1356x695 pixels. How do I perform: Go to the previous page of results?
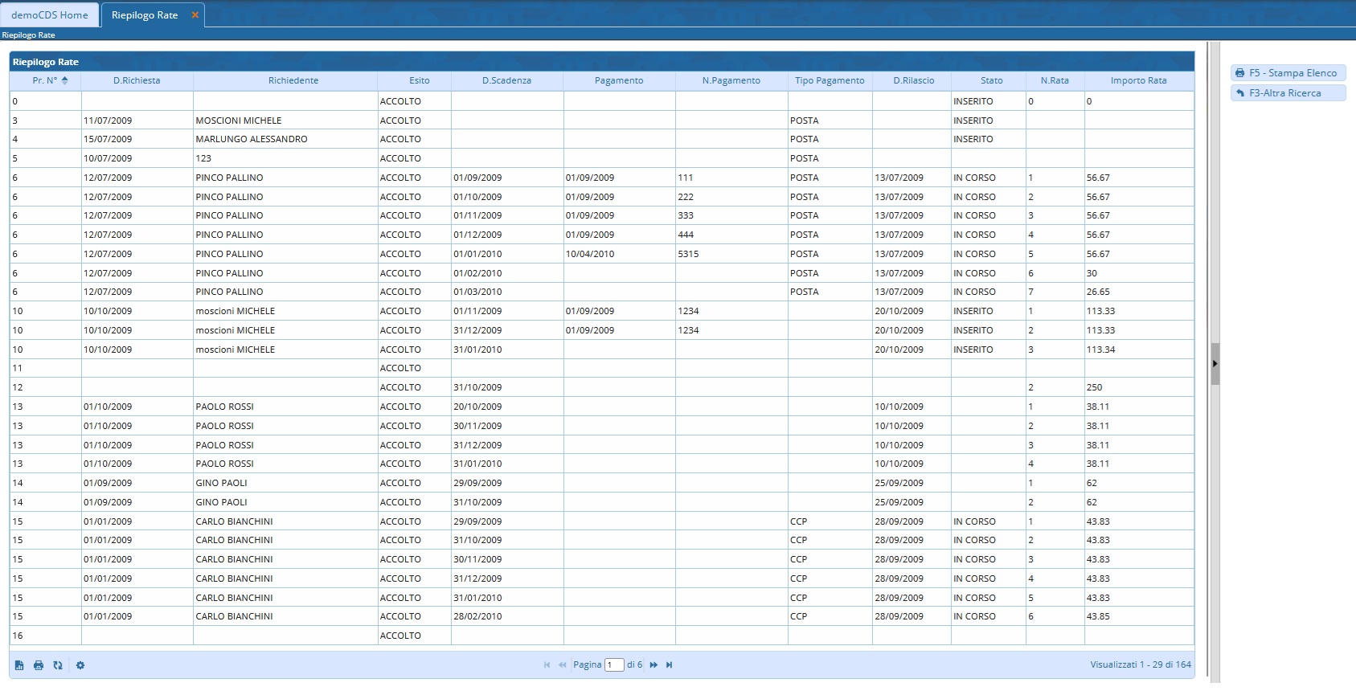563,665
